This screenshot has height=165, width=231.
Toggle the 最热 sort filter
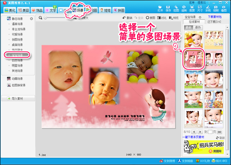coord(198,27)
